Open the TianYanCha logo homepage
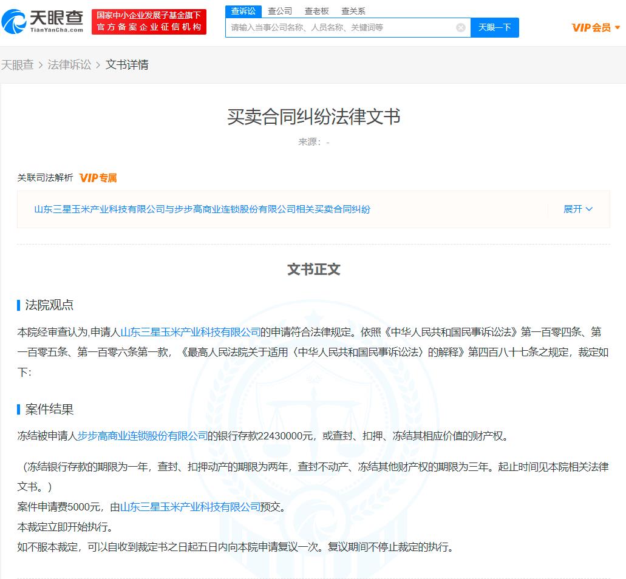The image size is (626, 579). click(x=43, y=22)
